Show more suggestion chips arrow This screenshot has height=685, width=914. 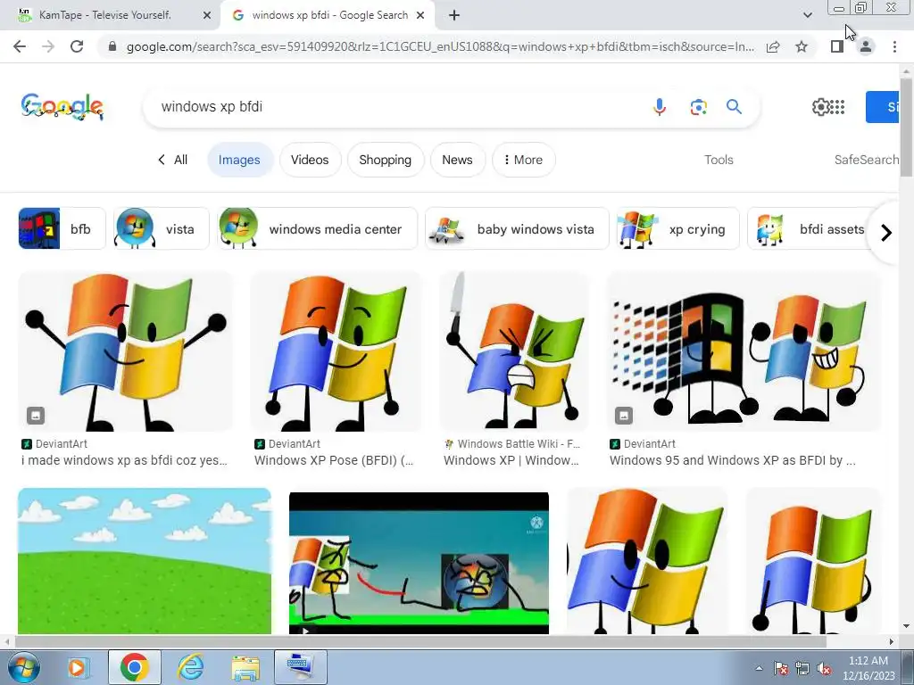886,233
